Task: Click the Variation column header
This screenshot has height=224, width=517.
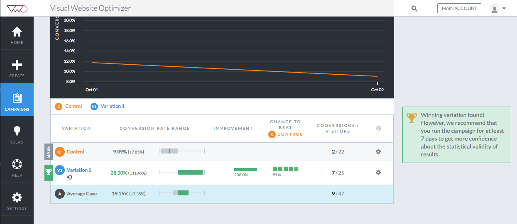Action: click(76, 129)
